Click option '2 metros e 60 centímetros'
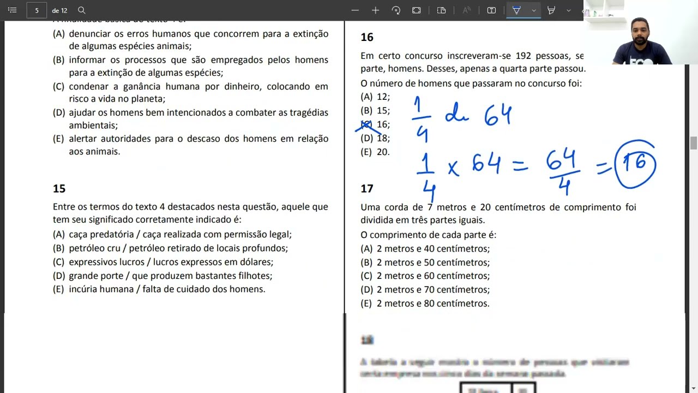The height and width of the screenshot is (393, 698). click(425, 276)
